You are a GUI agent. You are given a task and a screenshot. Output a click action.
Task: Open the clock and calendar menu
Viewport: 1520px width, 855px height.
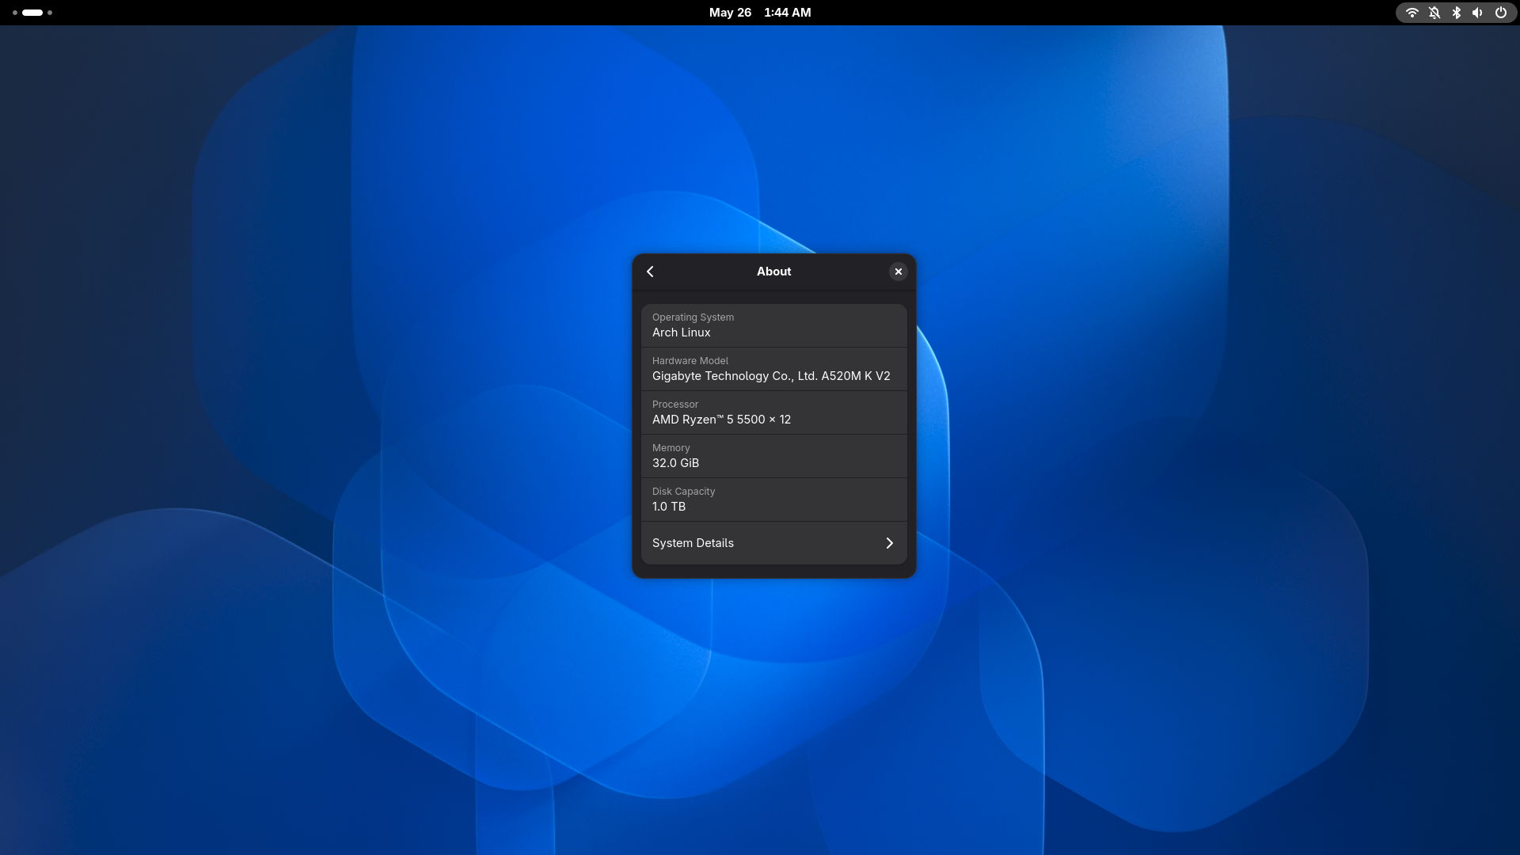760,13
